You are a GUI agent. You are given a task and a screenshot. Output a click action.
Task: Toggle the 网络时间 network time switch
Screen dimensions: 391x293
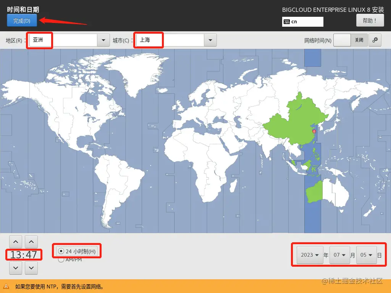[351, 40]
